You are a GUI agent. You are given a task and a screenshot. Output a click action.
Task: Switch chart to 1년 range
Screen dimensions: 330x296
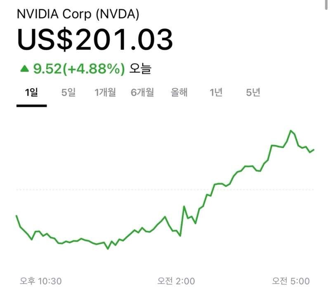pos(216,92)
